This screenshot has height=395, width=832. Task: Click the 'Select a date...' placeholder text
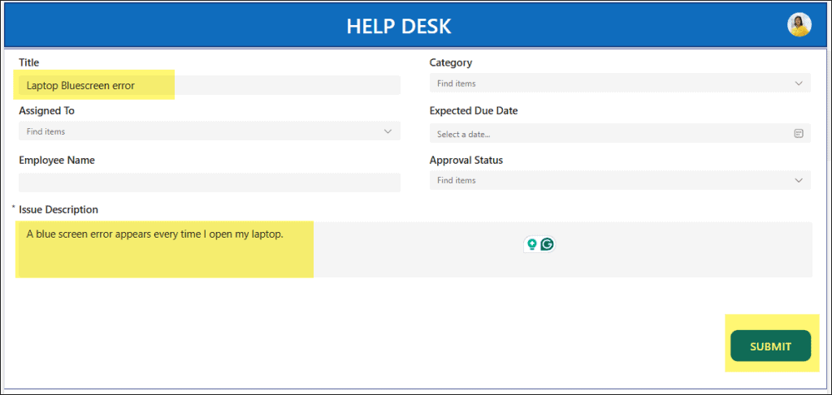(463, 135)
